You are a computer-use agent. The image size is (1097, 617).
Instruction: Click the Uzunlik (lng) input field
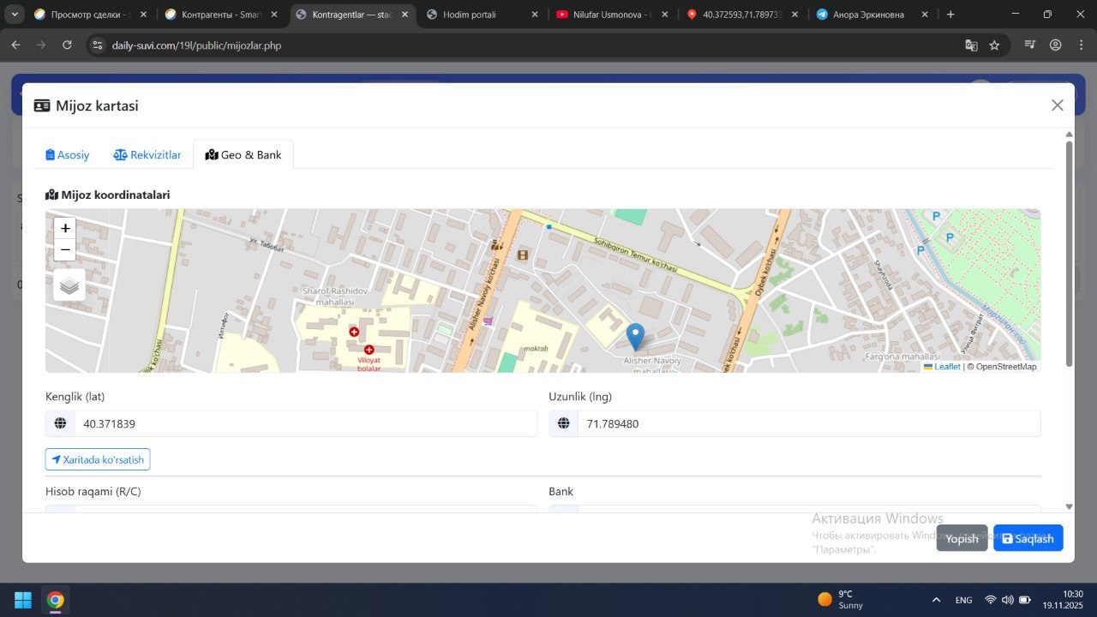pos(808,423)
